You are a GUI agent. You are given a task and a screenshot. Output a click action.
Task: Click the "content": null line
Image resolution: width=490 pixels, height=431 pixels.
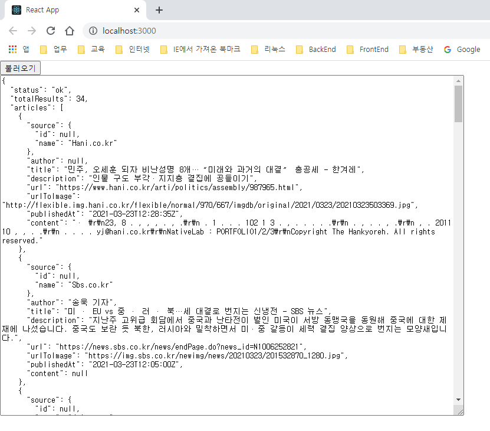[x=58, y=373]
